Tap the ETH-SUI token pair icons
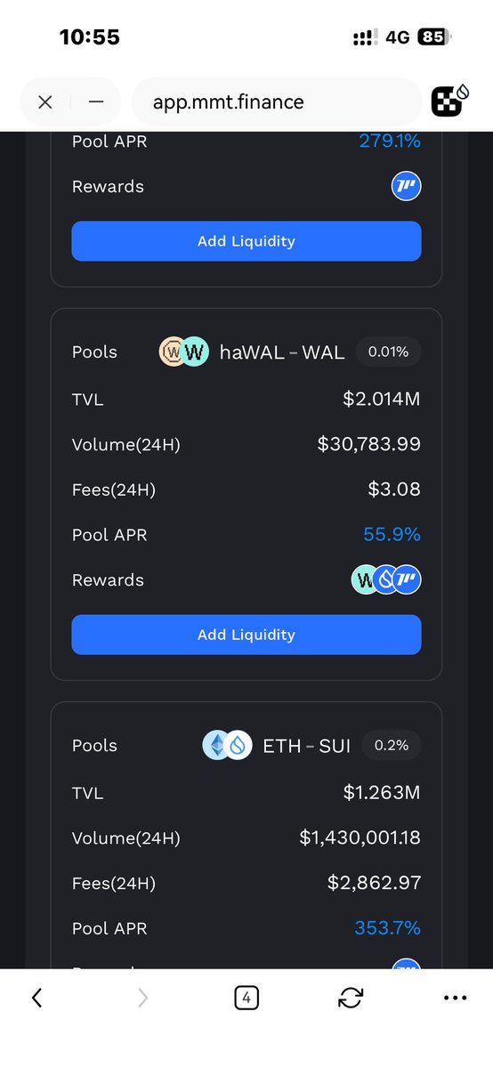 pyautogui.click(x=228, y=746)
